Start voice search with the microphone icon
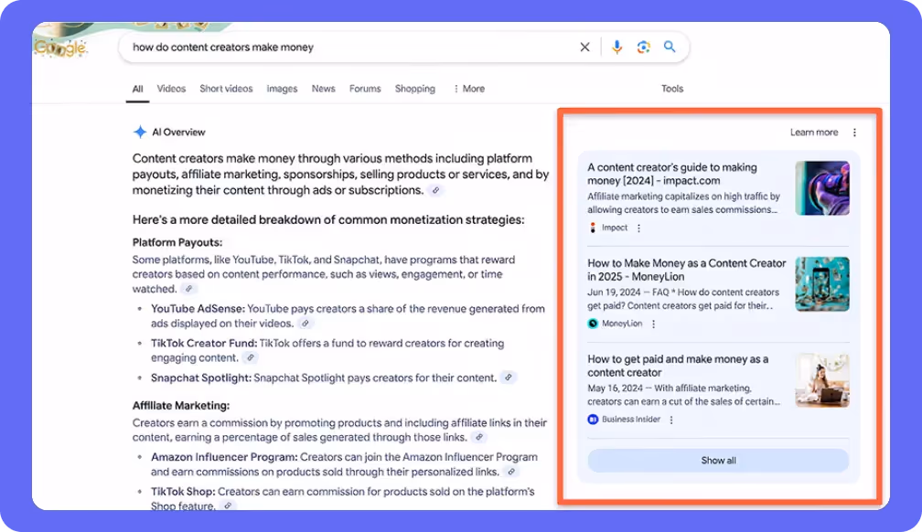Viewport: 922px width, 532px height. click(x=616, y=47)
